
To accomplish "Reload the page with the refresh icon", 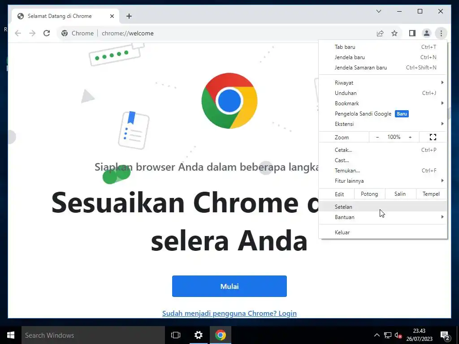I will 47,33.
